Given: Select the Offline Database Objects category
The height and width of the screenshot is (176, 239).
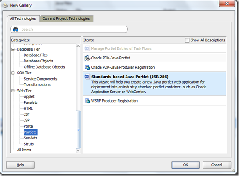Looking at the screenshot, I should pos(44,67).
